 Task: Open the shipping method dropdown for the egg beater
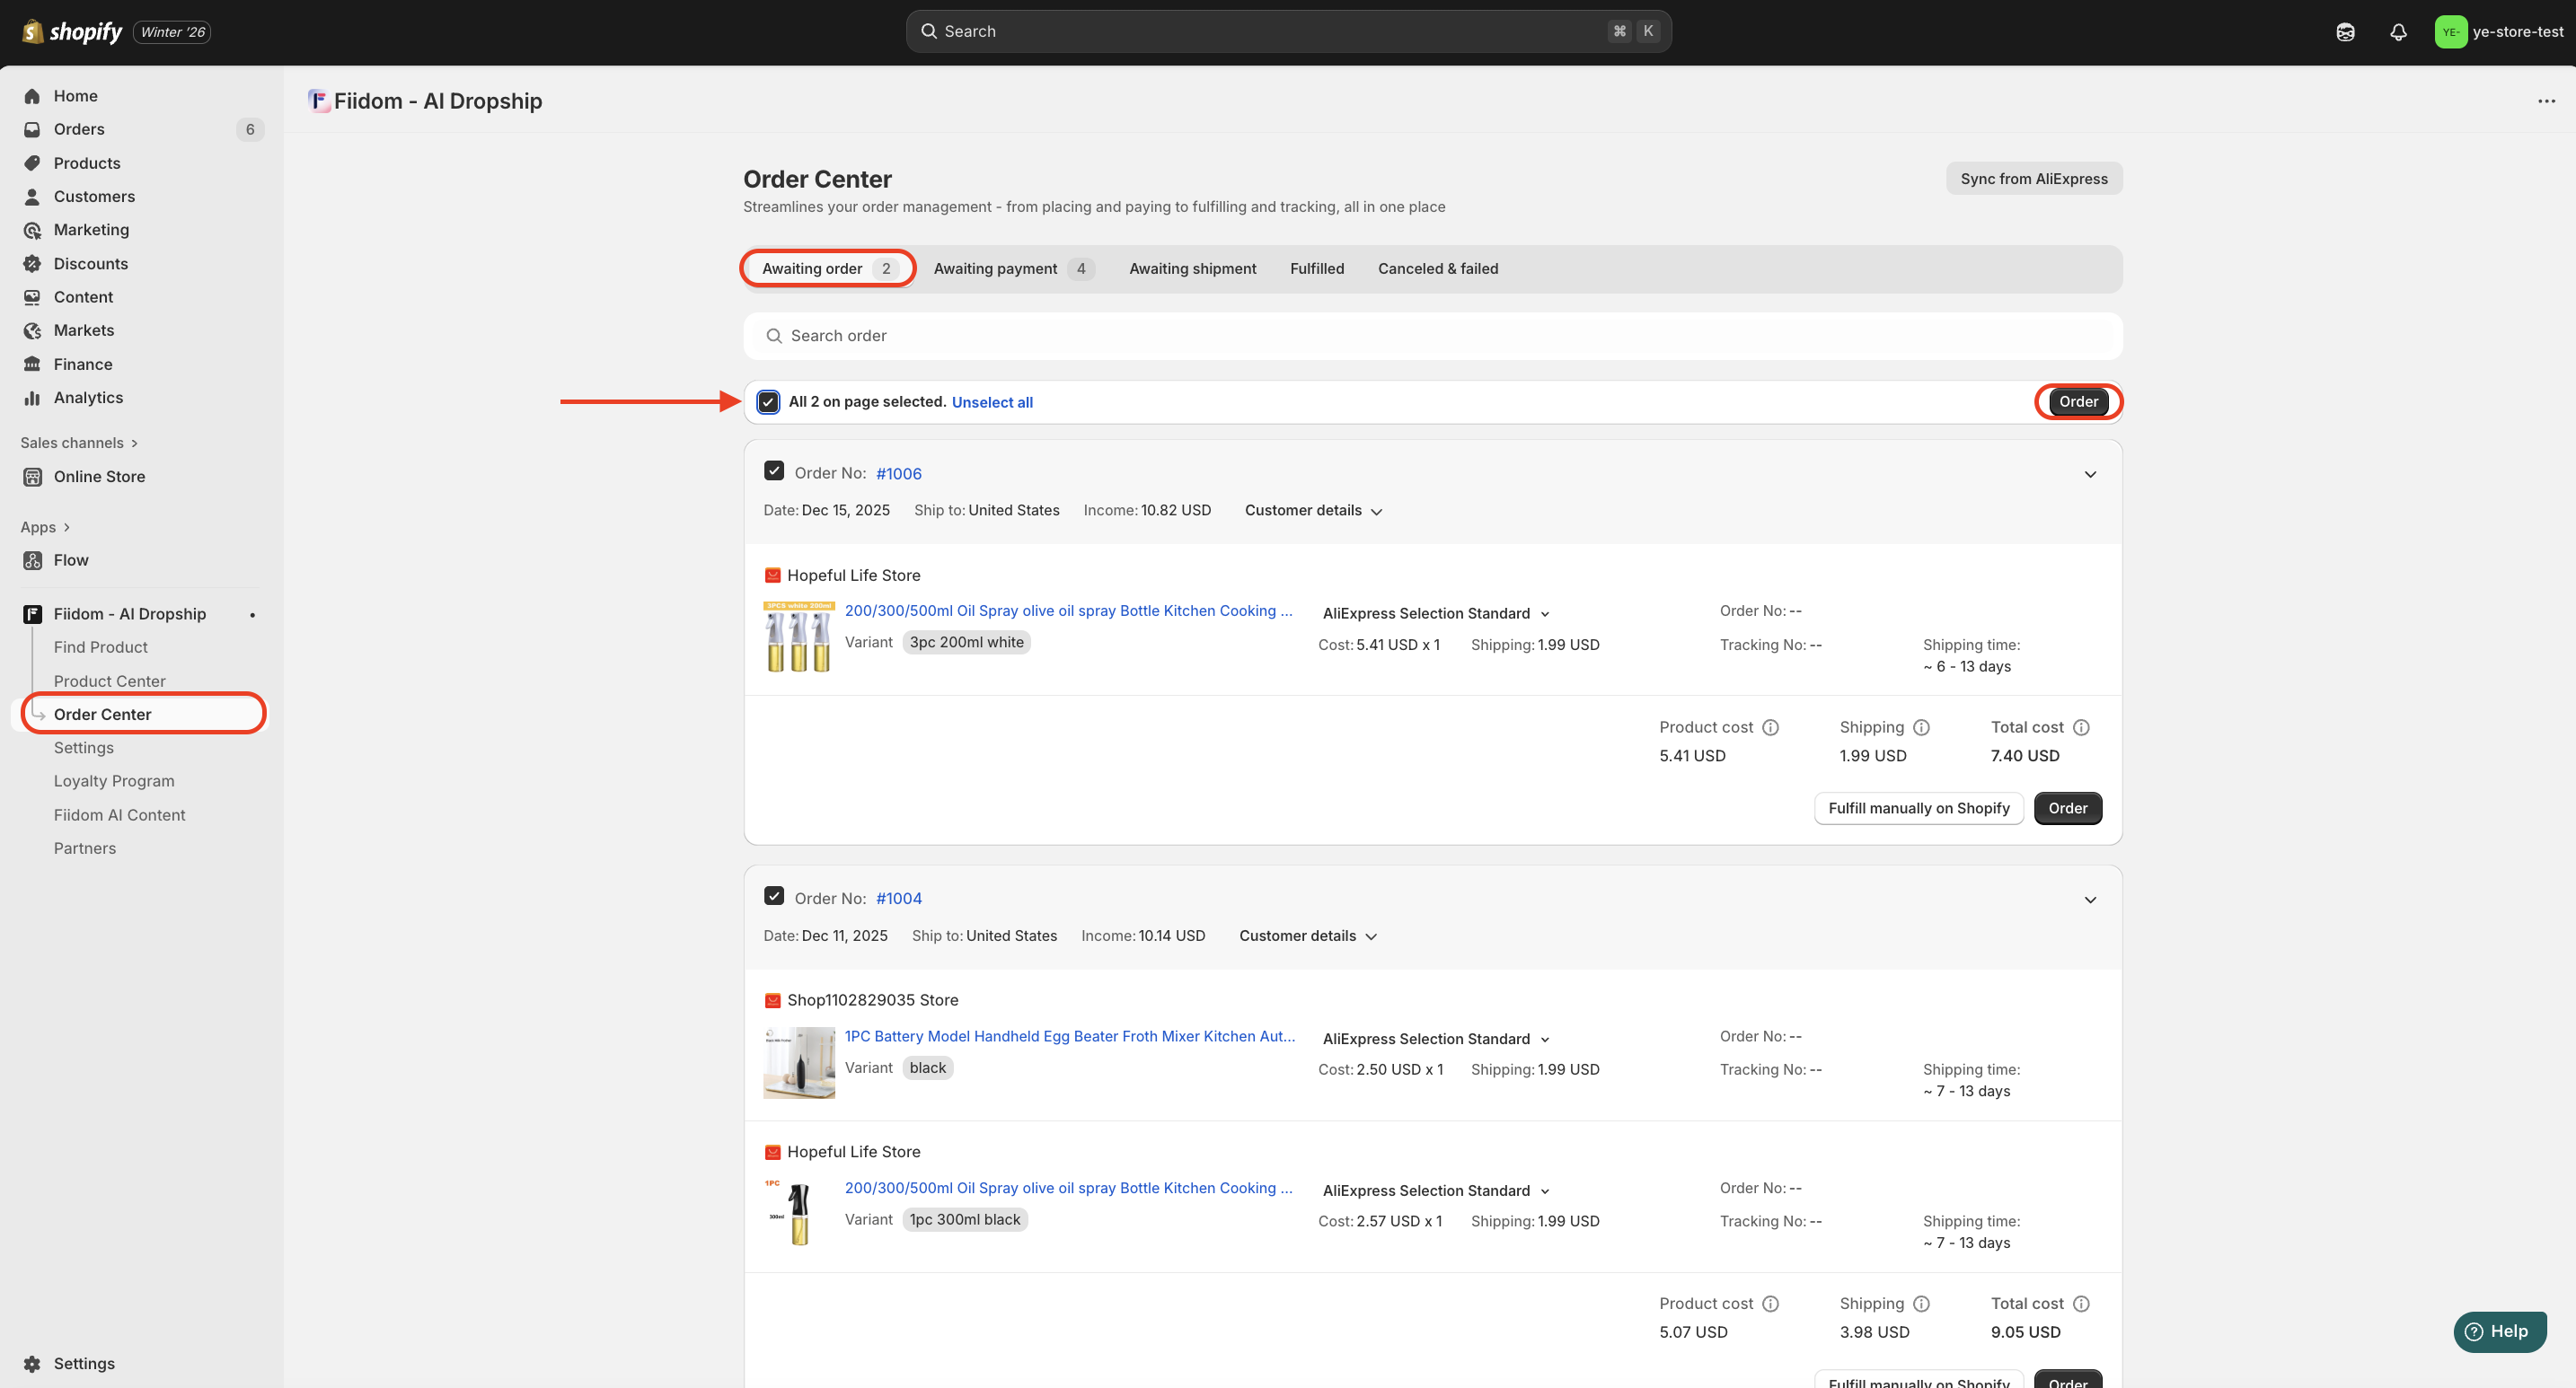click(x=1436, y=1040)
